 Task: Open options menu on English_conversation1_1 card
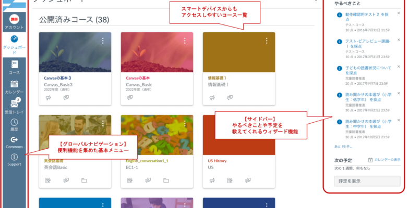click(x=185, y=123)
